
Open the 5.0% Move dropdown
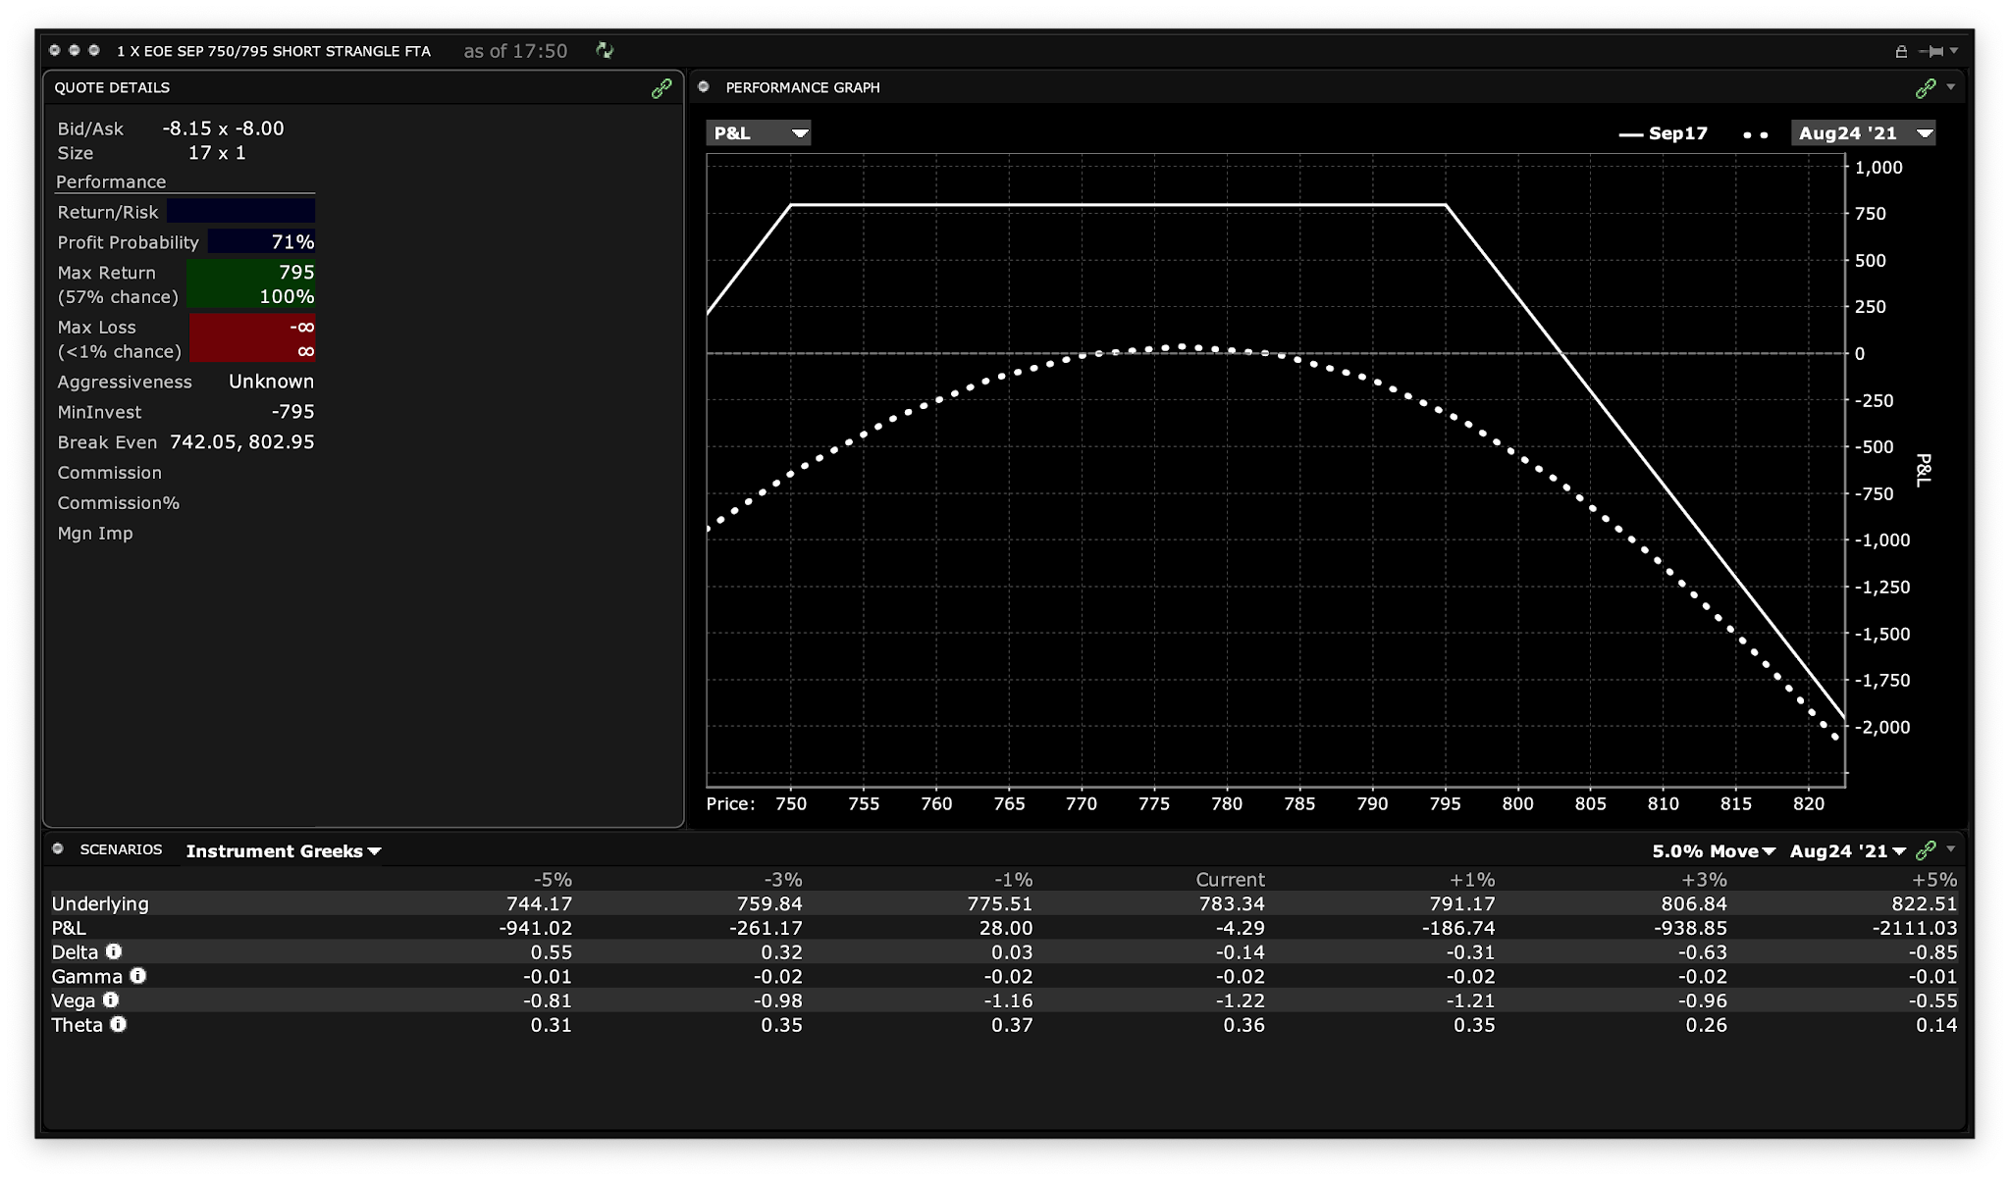1714,851
